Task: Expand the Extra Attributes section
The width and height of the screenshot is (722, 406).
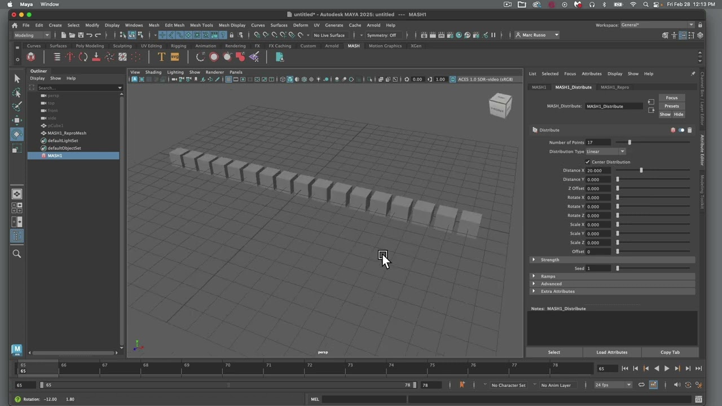Action: 612,292
